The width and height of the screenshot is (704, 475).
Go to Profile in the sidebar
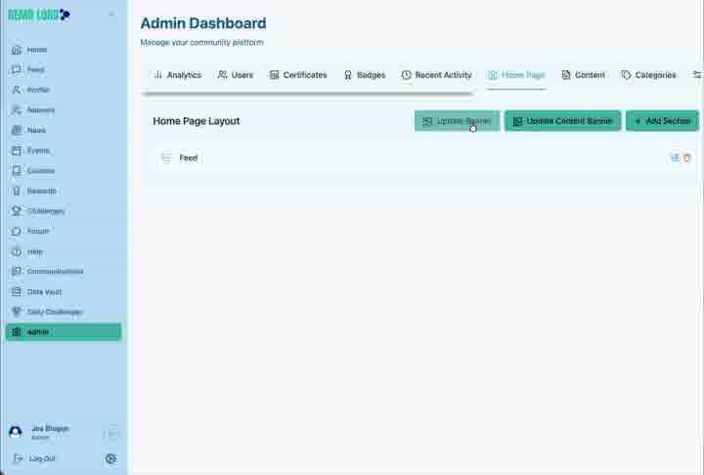(63, 90)
